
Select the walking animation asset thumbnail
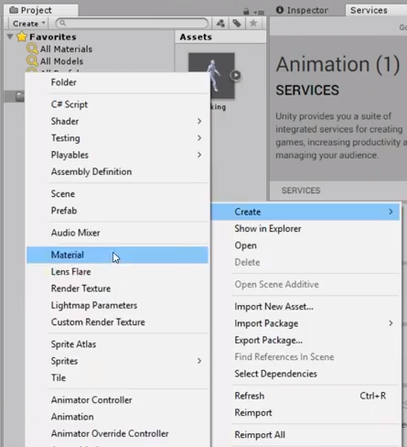[211, 75]
